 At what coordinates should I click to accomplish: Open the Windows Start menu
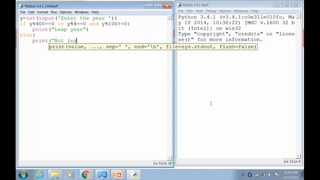pyautogui.click(x=23, y=175)
